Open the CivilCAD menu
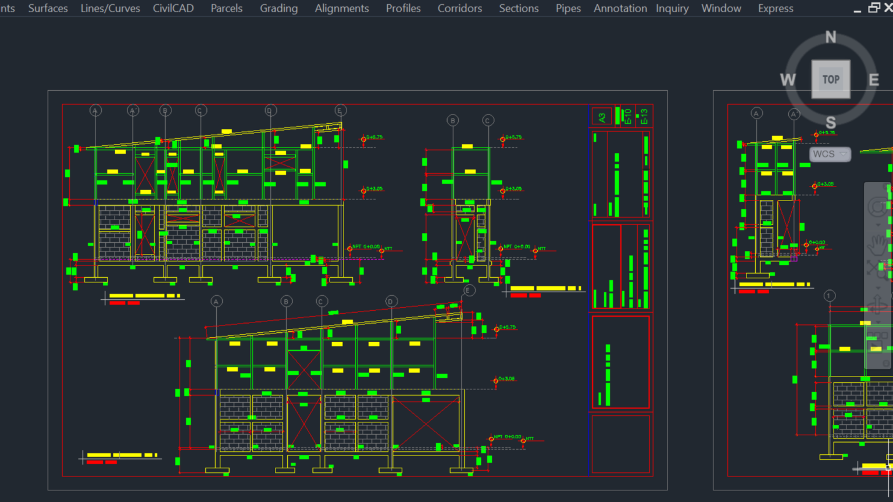 [x=173, y=8]
